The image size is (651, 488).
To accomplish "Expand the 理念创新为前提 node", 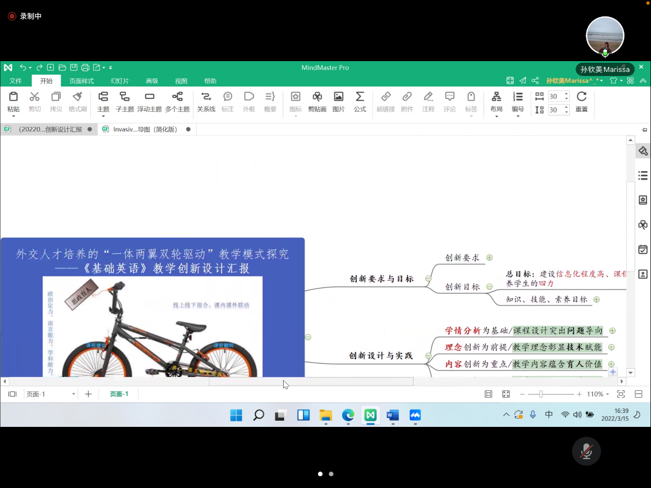I will (611, 347).
